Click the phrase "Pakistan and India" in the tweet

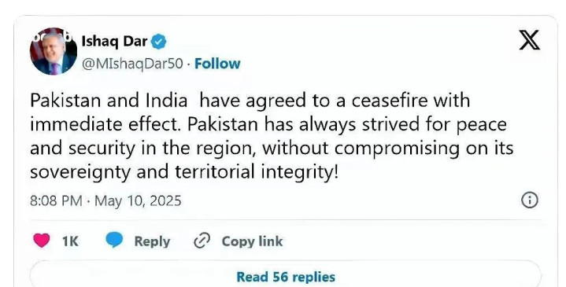tap(109, 101)
